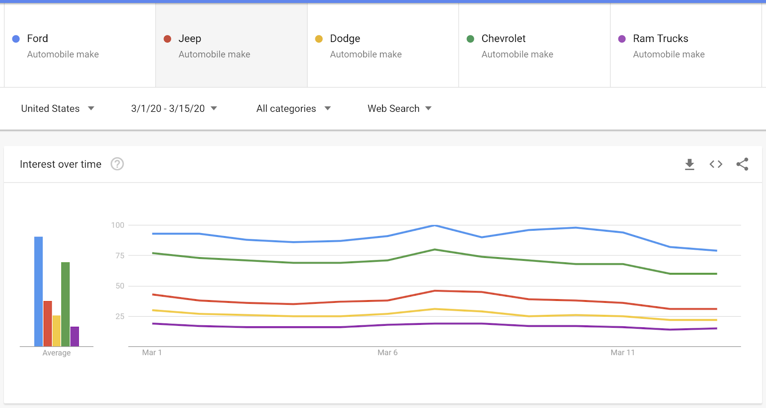
Task: Click the yellow Dodge average bar
Action: [x=56, y=331]
